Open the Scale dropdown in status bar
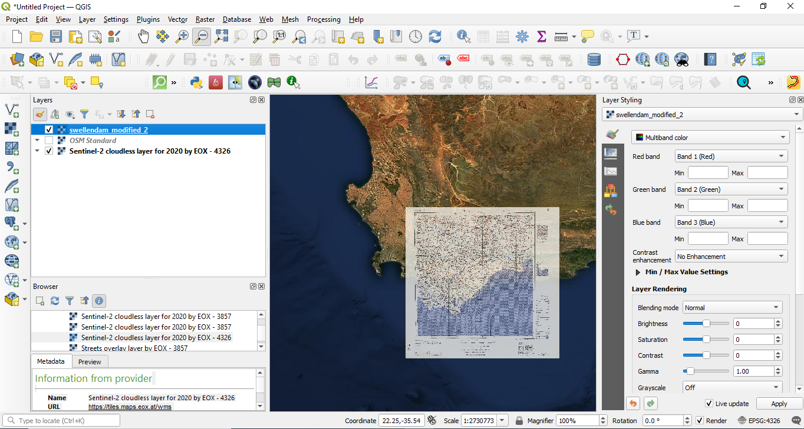This screenshot has width=804, height=429. (502, 421)
